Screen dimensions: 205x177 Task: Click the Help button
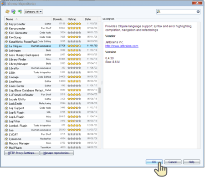(x=191, y=162)
